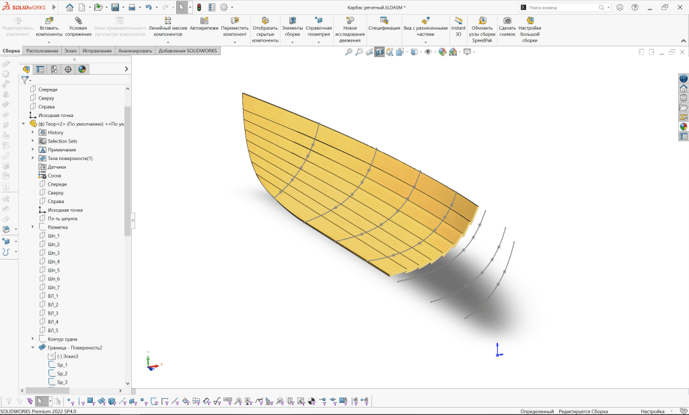Expand the History tree node
The image size is (689, 415).
click(x=32, y=133)
